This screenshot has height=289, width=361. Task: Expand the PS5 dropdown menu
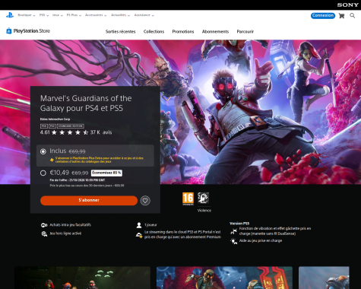tap(44, 15)
